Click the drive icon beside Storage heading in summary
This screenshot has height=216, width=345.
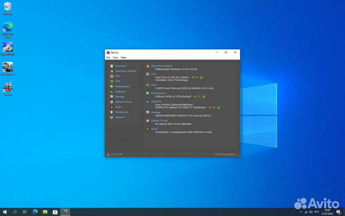coord(148,112)
